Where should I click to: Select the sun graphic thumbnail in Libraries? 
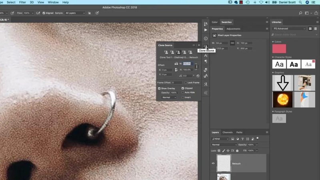pos(282,100)
